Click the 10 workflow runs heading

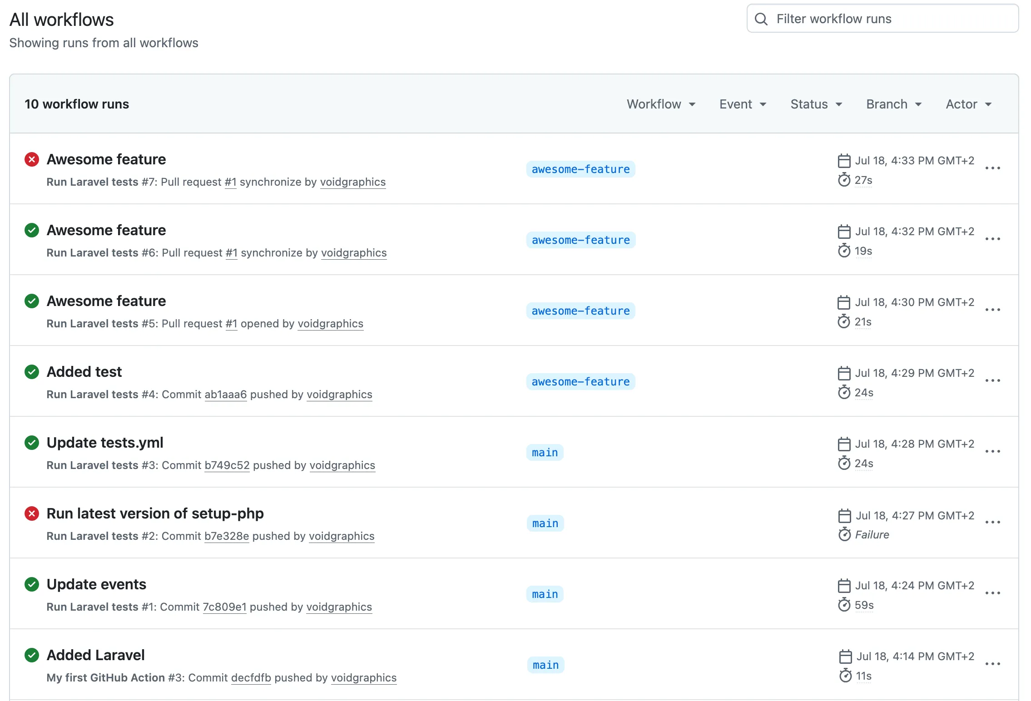pyautogui.click(x=77, y=104)
